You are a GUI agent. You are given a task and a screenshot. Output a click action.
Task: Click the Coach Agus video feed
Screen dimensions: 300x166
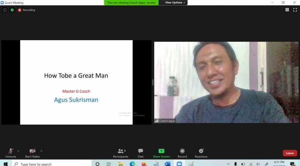(x=226, y=82)
